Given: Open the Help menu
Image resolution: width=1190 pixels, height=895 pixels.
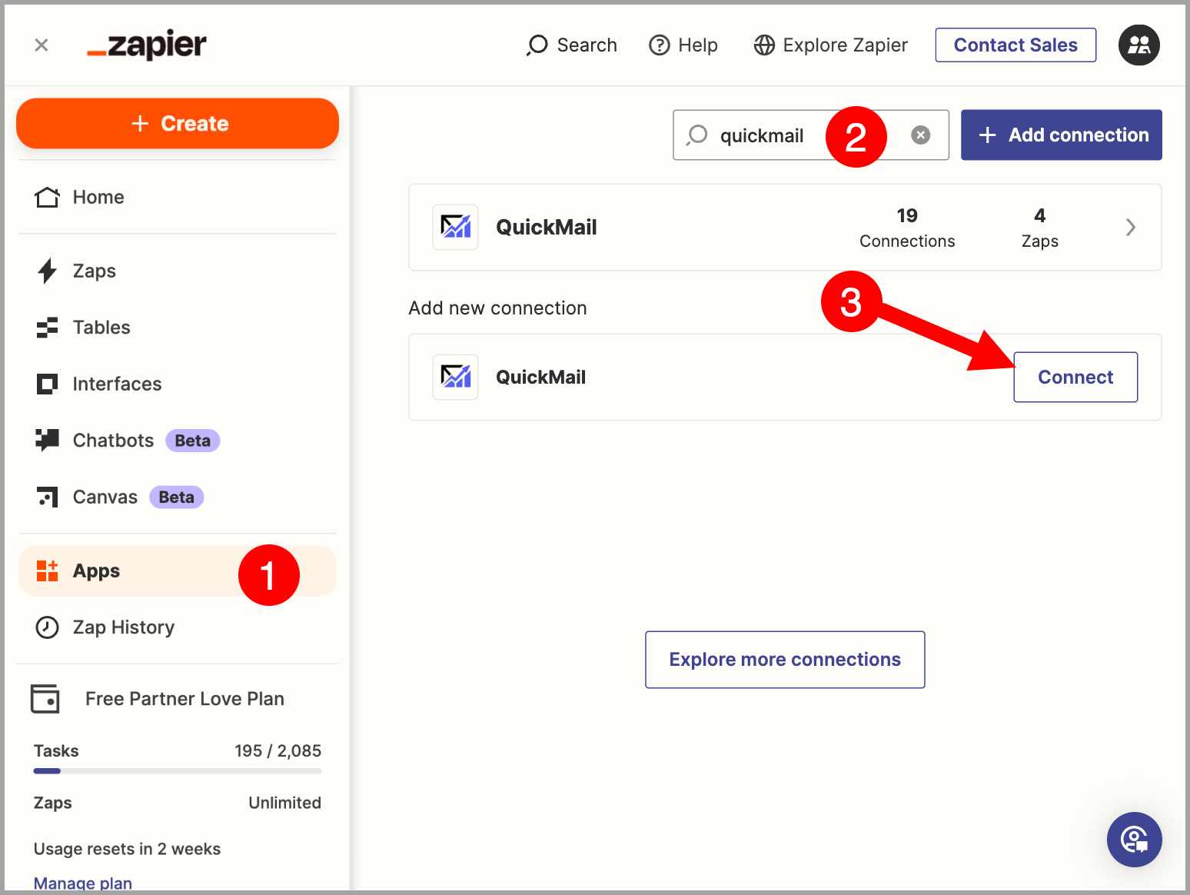Looking at the screenshot, I should 683,45.
